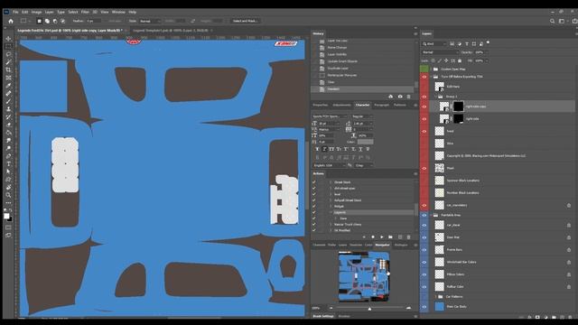Collapse the Group 1 folder
Image resolution: width=578 pixels, height=325 pixels.
coord(435,97)
